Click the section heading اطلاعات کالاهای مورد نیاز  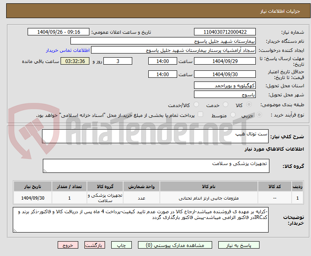coord(274,149)
